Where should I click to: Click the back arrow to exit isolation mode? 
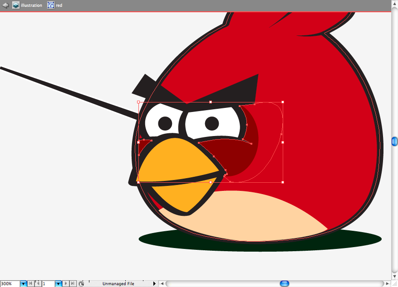(5, 5)
